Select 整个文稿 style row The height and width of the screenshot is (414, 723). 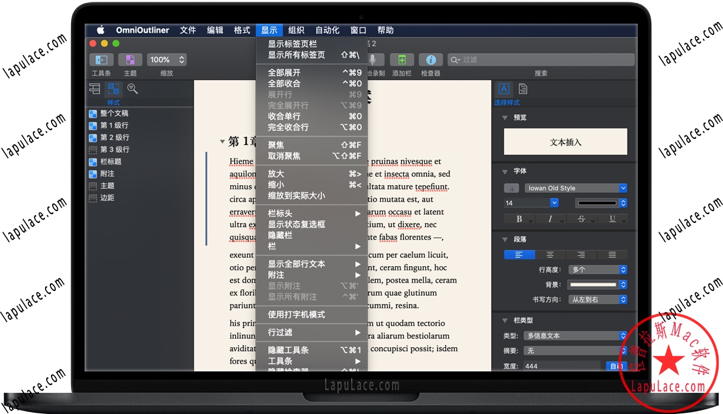point(140,113)
